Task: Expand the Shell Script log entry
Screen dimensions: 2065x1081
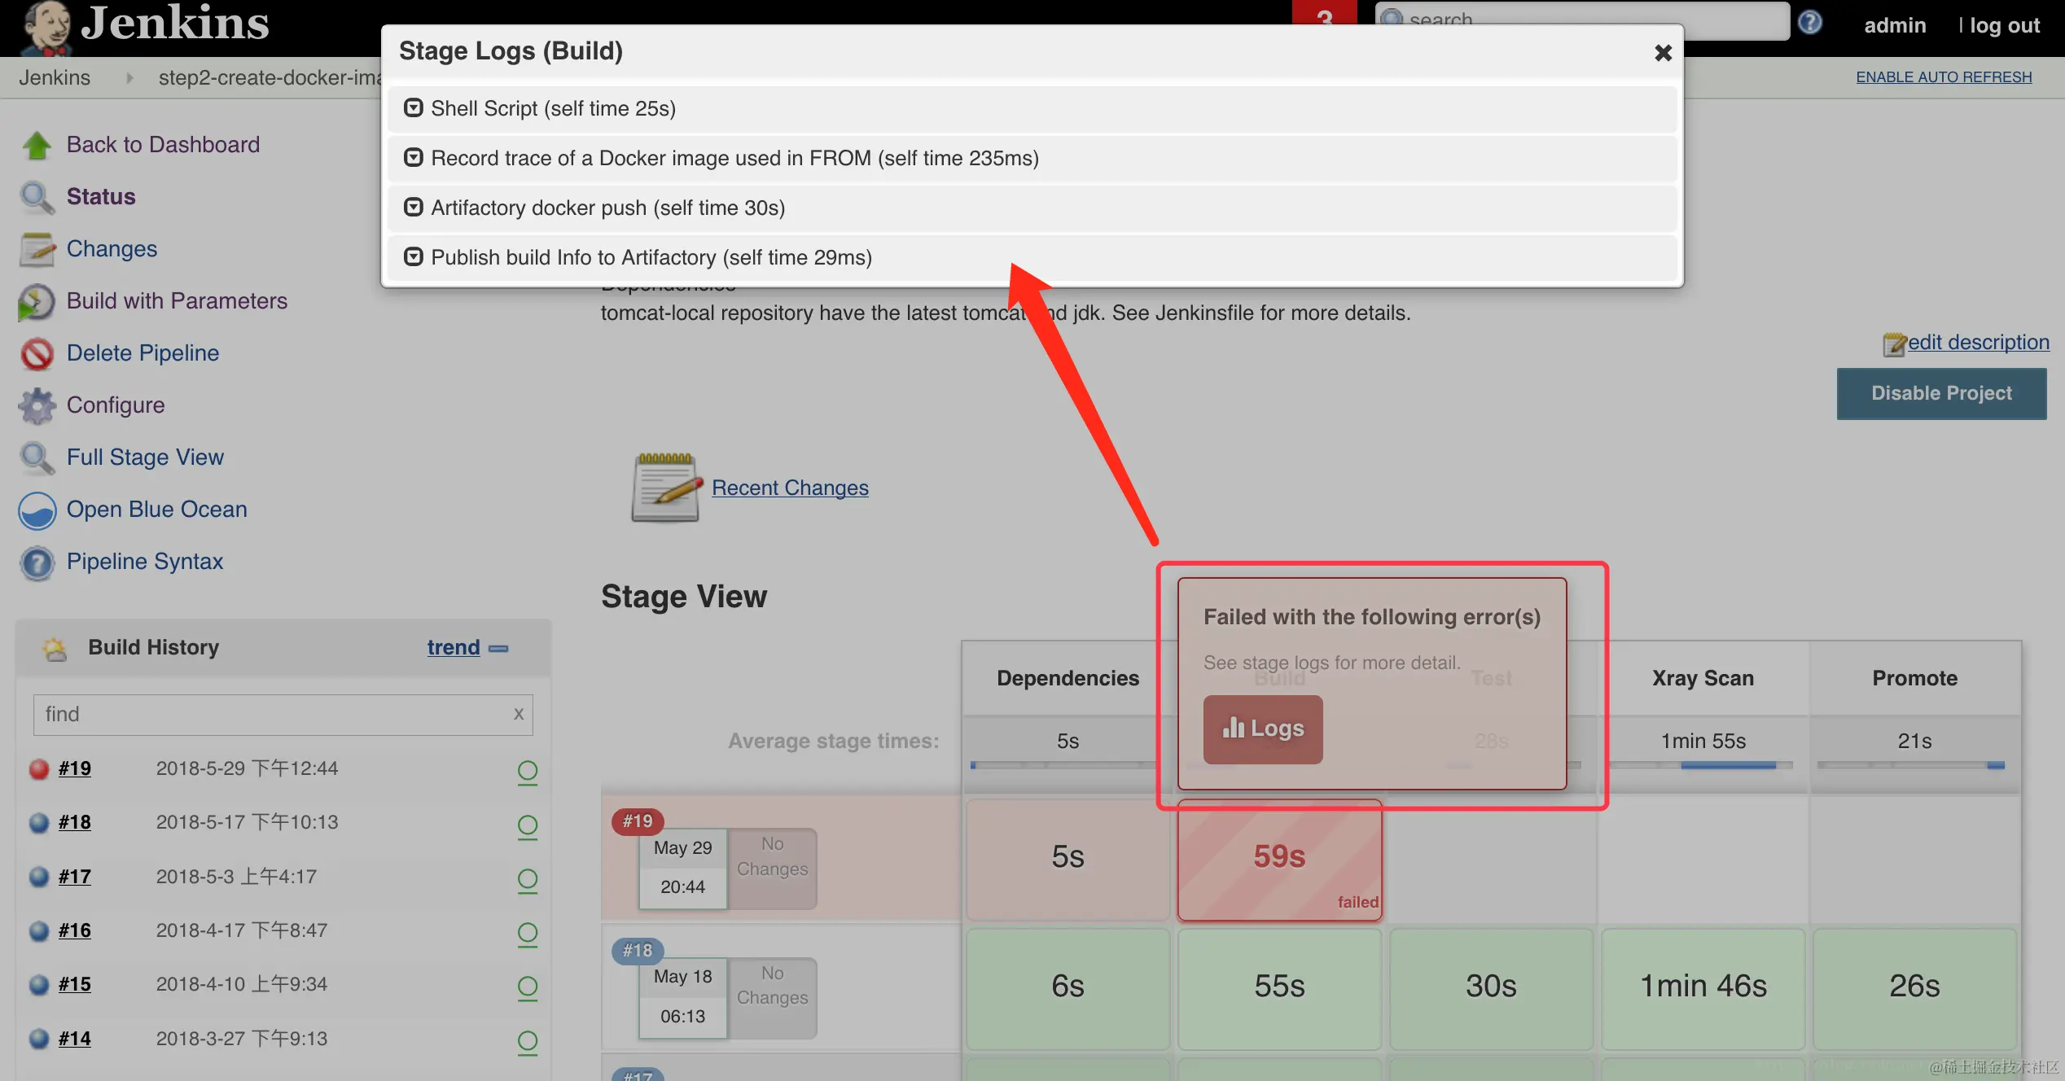Action: [414, 108]
